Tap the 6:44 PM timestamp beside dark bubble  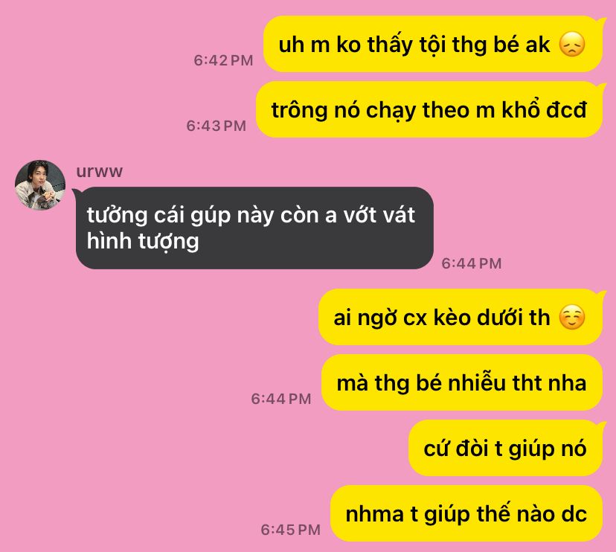pos(472,263)
